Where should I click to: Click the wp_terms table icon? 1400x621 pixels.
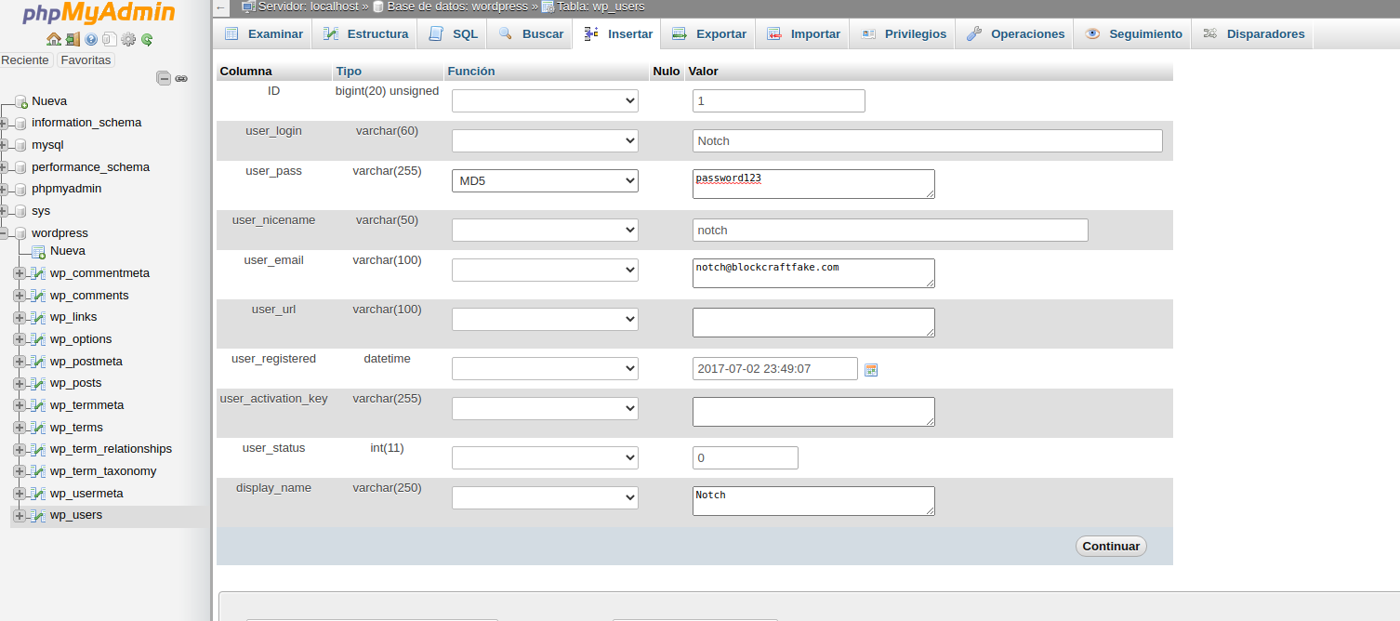point(38,428)
